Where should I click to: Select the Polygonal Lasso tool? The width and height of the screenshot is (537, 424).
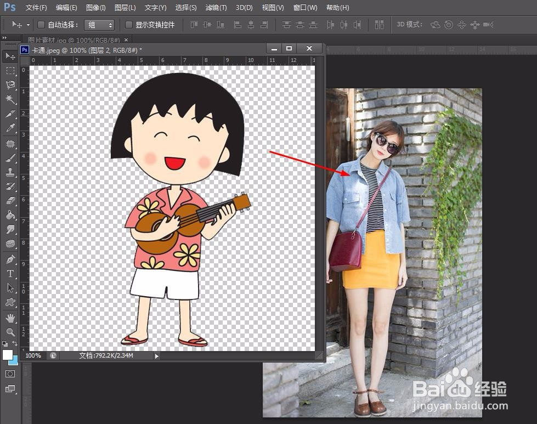10,84
